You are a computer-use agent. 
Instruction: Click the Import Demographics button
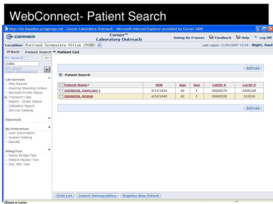pos(97,195)
